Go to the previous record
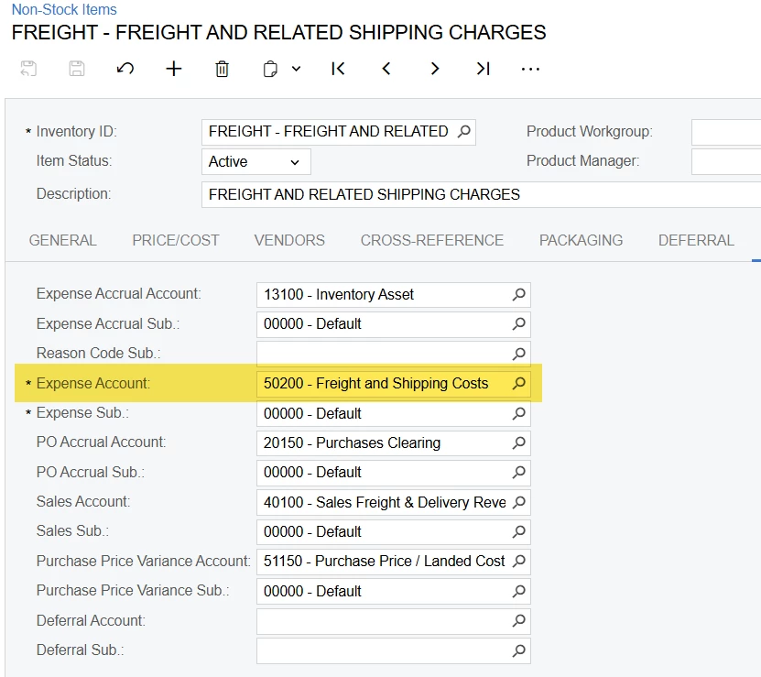 386,69
